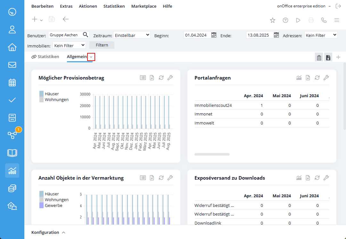Open the Immobilien filter dropdown
Image resolution: width=346 pixels, height=239 pixels.
click(69, 46)
